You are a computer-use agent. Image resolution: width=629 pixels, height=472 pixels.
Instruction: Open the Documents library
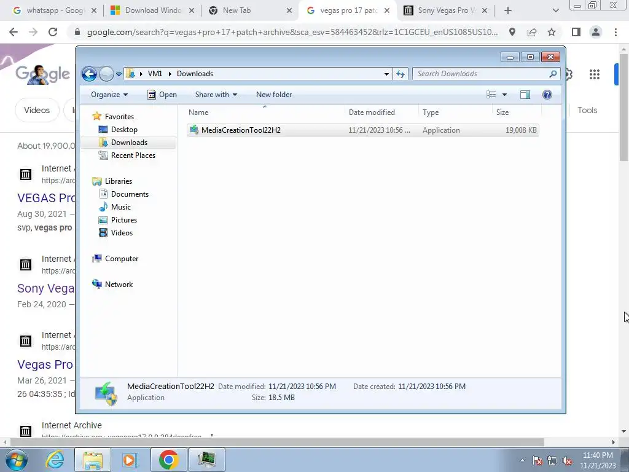[124, 194]
